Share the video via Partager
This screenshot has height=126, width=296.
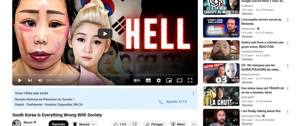click(154, 124)
